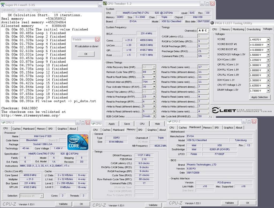Open SPD tab in left CPU-Z

tap(50, 129)
